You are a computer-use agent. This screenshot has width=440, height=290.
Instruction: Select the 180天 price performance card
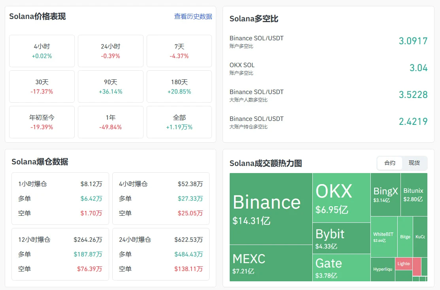[179, 87]
